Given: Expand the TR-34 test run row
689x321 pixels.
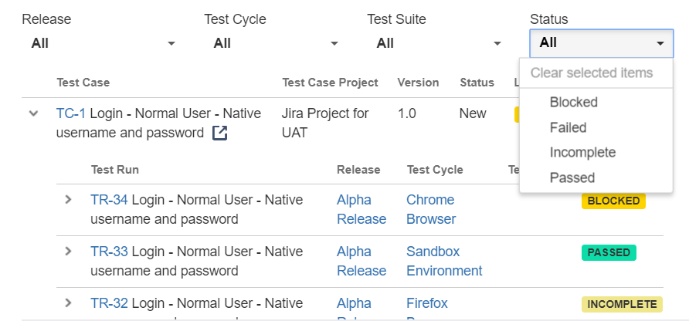Looking at the screenshot, I should point(68,200).
